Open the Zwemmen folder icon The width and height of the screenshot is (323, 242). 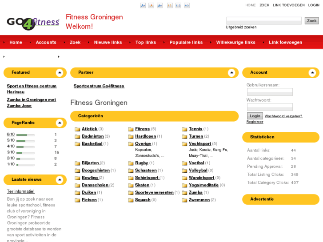point(184,200)
